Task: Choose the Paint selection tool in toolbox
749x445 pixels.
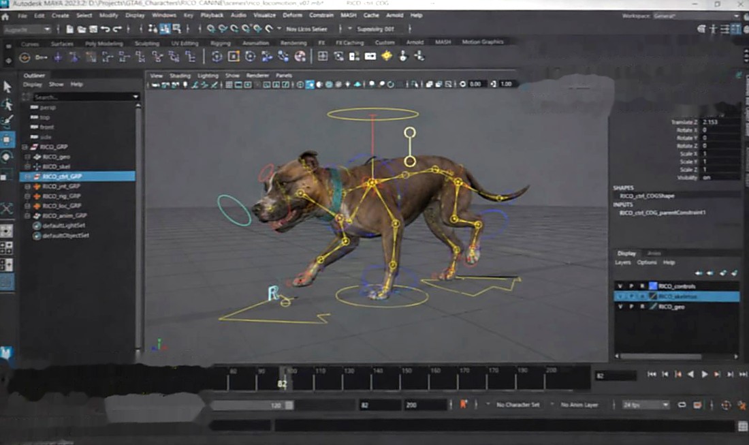Action: (7, 121)
